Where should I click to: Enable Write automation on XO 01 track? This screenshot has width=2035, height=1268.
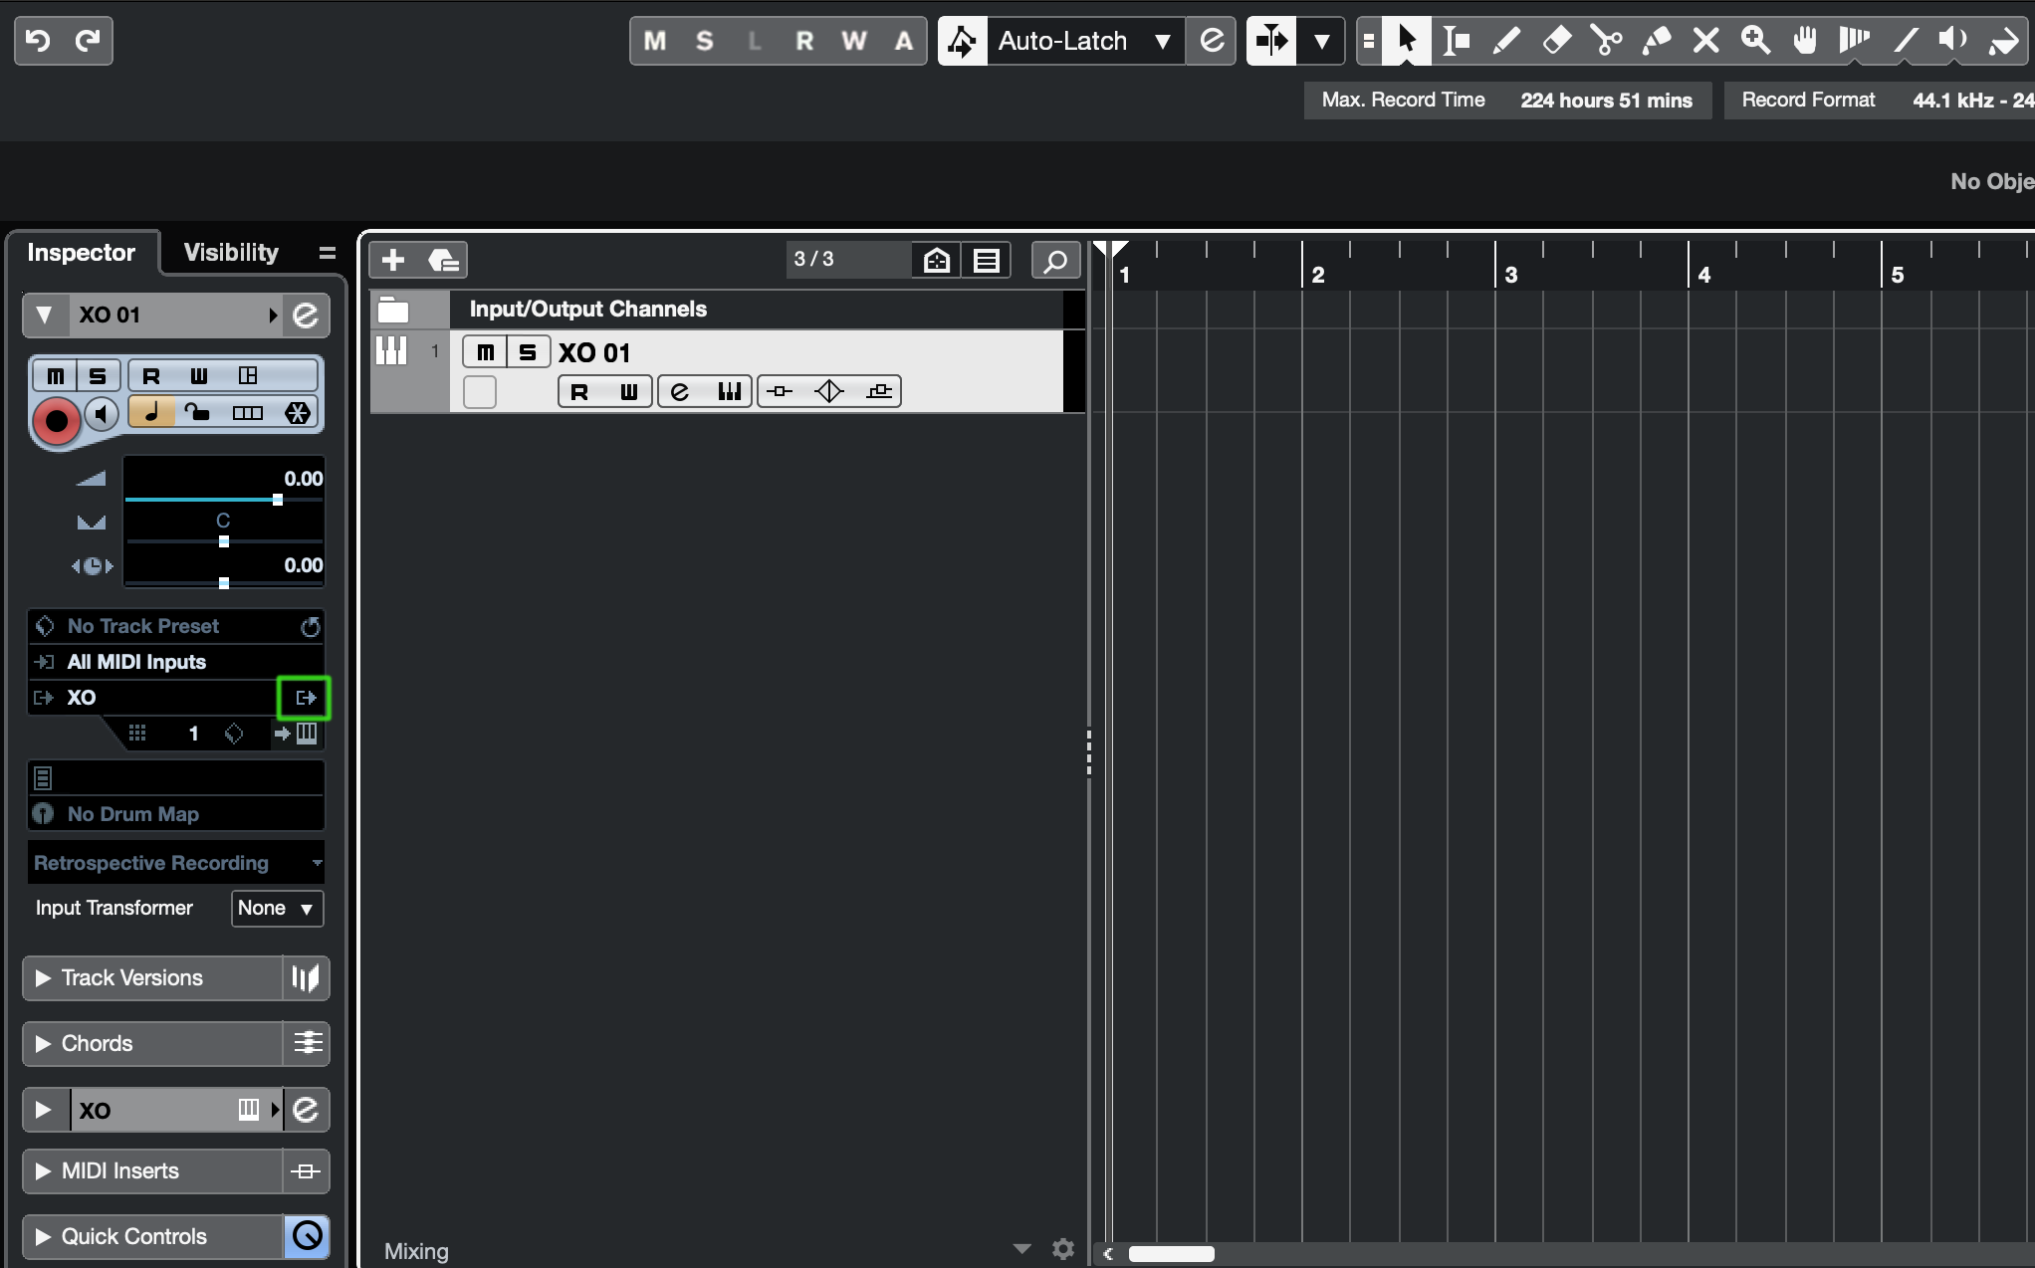tap(629, 391)
